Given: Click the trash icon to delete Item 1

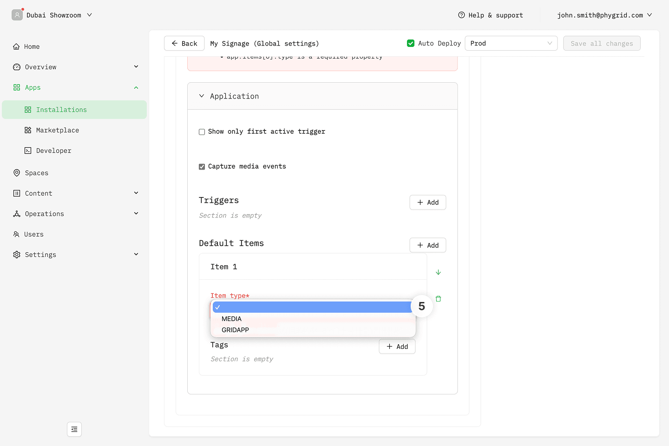Looking at the screenshot, I should (x=438, y=299).
